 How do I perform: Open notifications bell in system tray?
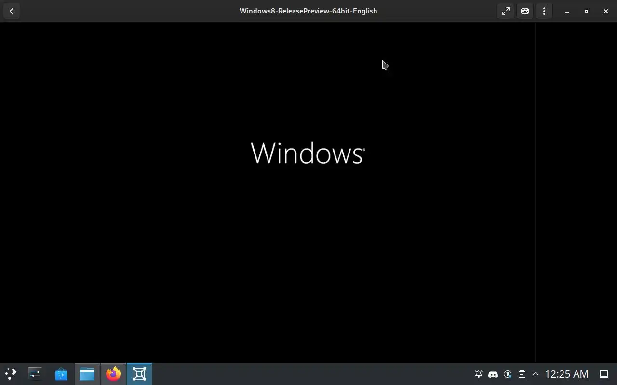point(479,374)
